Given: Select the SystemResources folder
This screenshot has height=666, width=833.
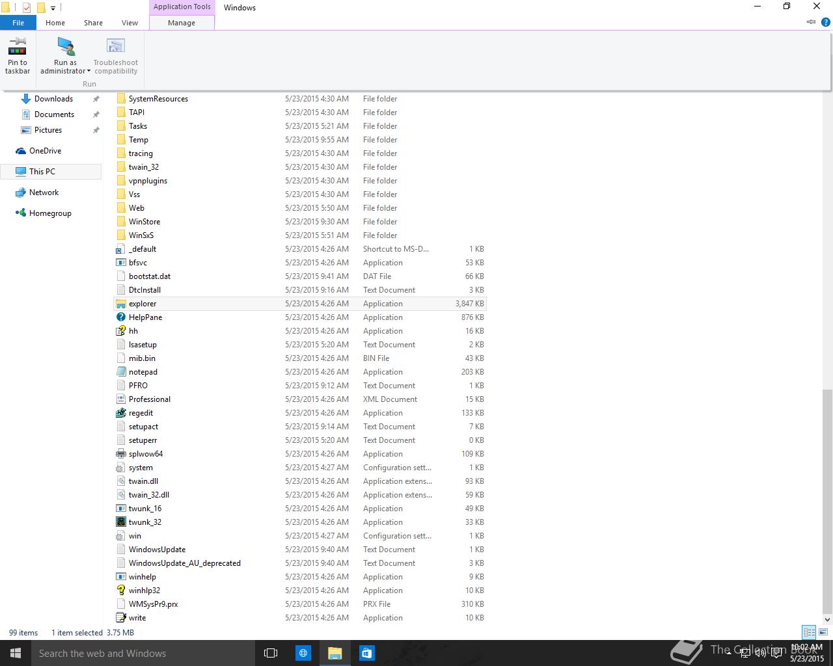Looking at the screenshot, I should point(300,99).
